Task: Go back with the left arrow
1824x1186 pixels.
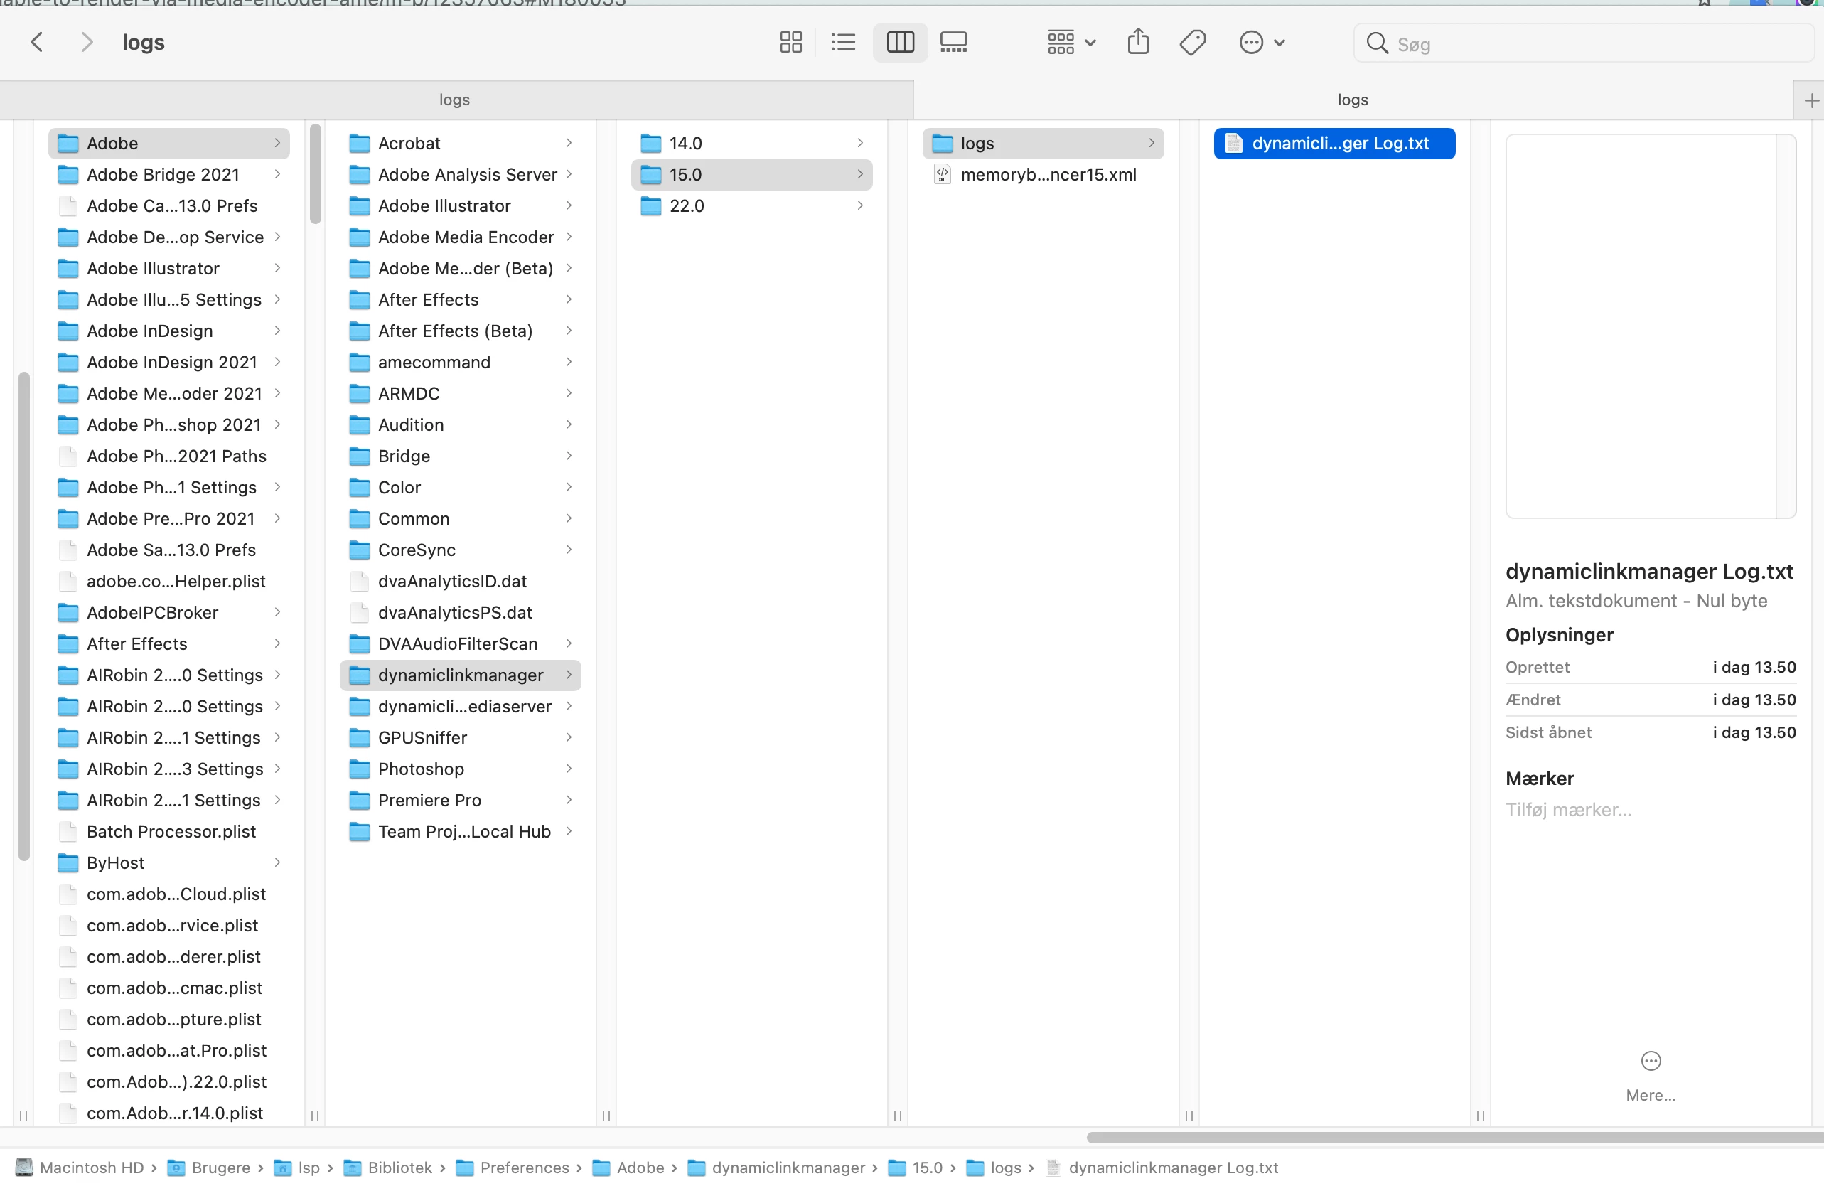Action: tap(37, 42)
